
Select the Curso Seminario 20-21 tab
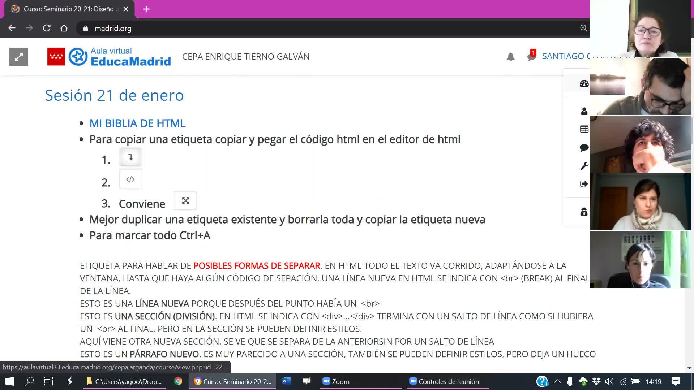(x=69, y=9)
